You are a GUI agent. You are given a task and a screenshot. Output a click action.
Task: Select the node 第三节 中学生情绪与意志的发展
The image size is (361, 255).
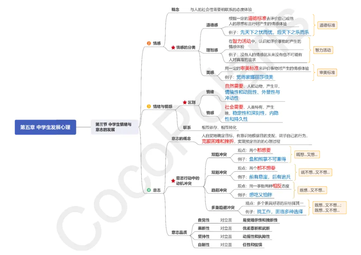115,127
